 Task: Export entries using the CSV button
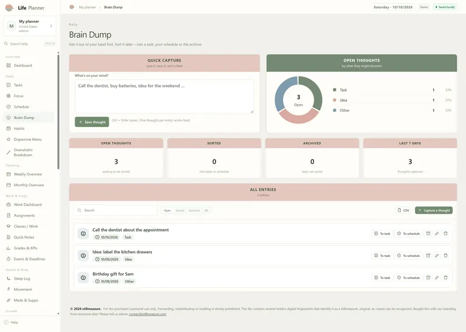tap(403, 210)
